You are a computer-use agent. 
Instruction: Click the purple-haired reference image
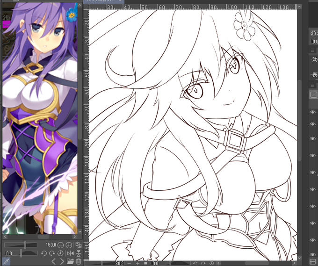pos(40,118)
